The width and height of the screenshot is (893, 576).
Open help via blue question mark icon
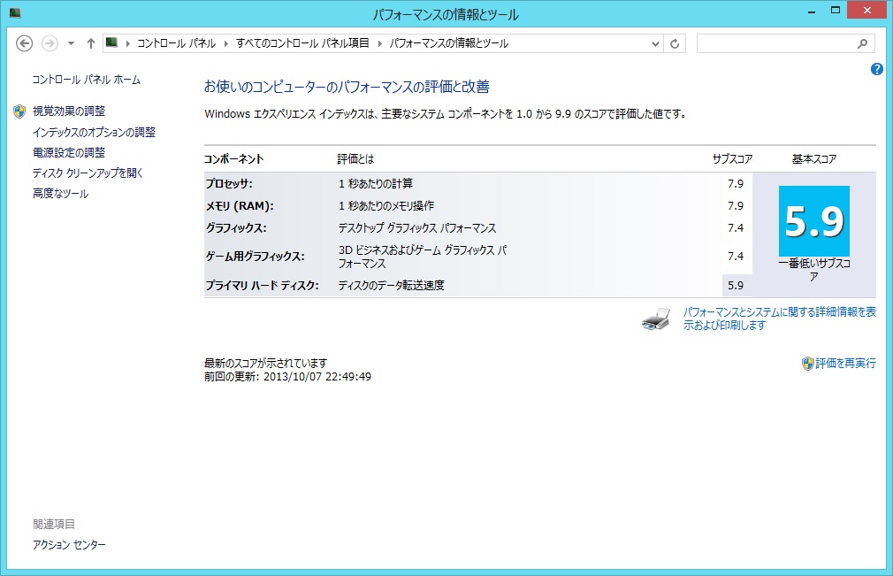pyautogui.click(x=876, y=70)
